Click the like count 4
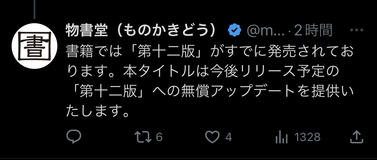The height and width of the screenshot is (160, 377). 228,137
